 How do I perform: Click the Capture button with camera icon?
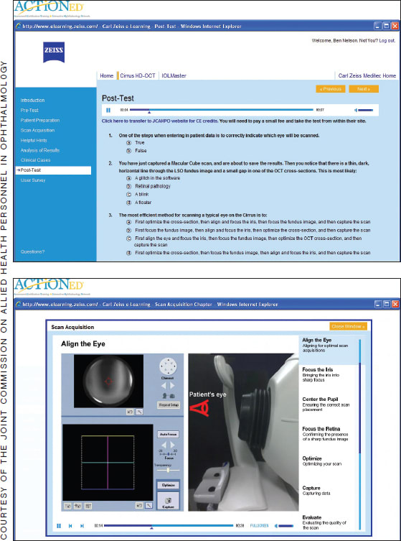[168, 501]
